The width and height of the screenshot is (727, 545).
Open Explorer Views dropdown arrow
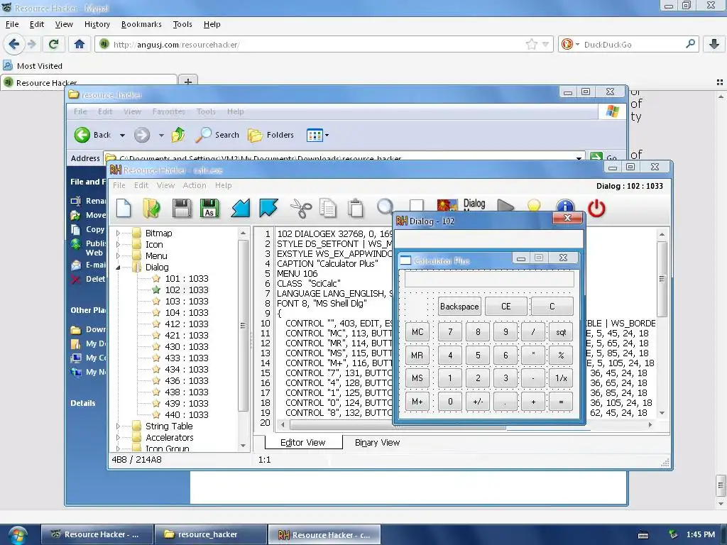coord(327,136)
